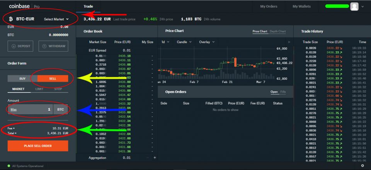Click the Status column header
The image size is (371, 170).
pos(278,103)
